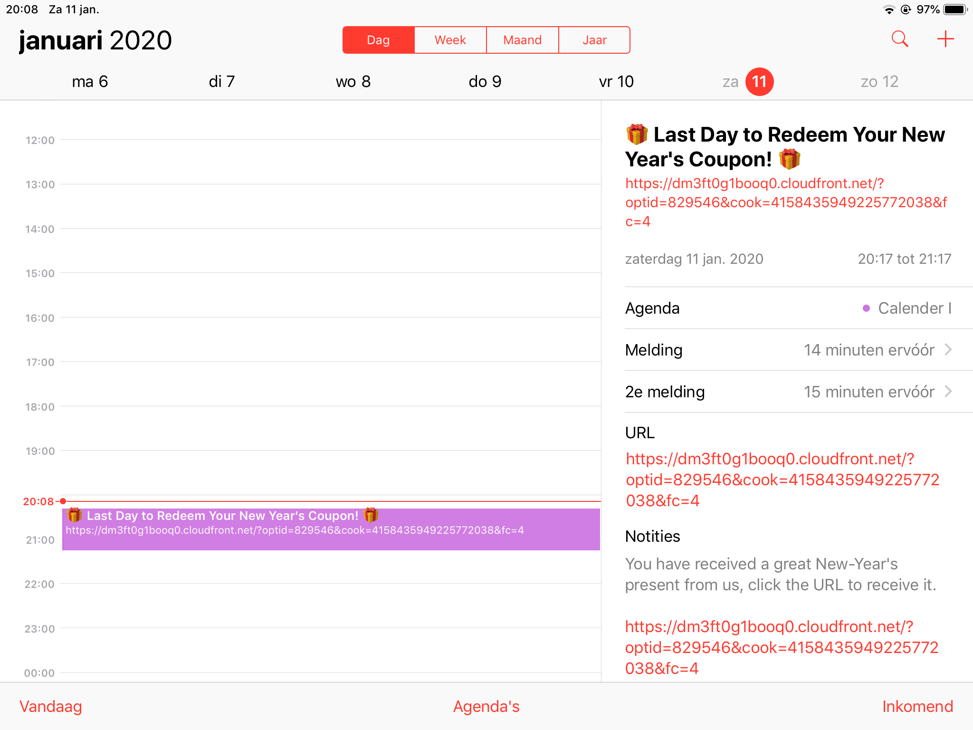This screenshot has width=973, height=730.
Task: Tap the gift emoji before event title
Action: point(637,134)
